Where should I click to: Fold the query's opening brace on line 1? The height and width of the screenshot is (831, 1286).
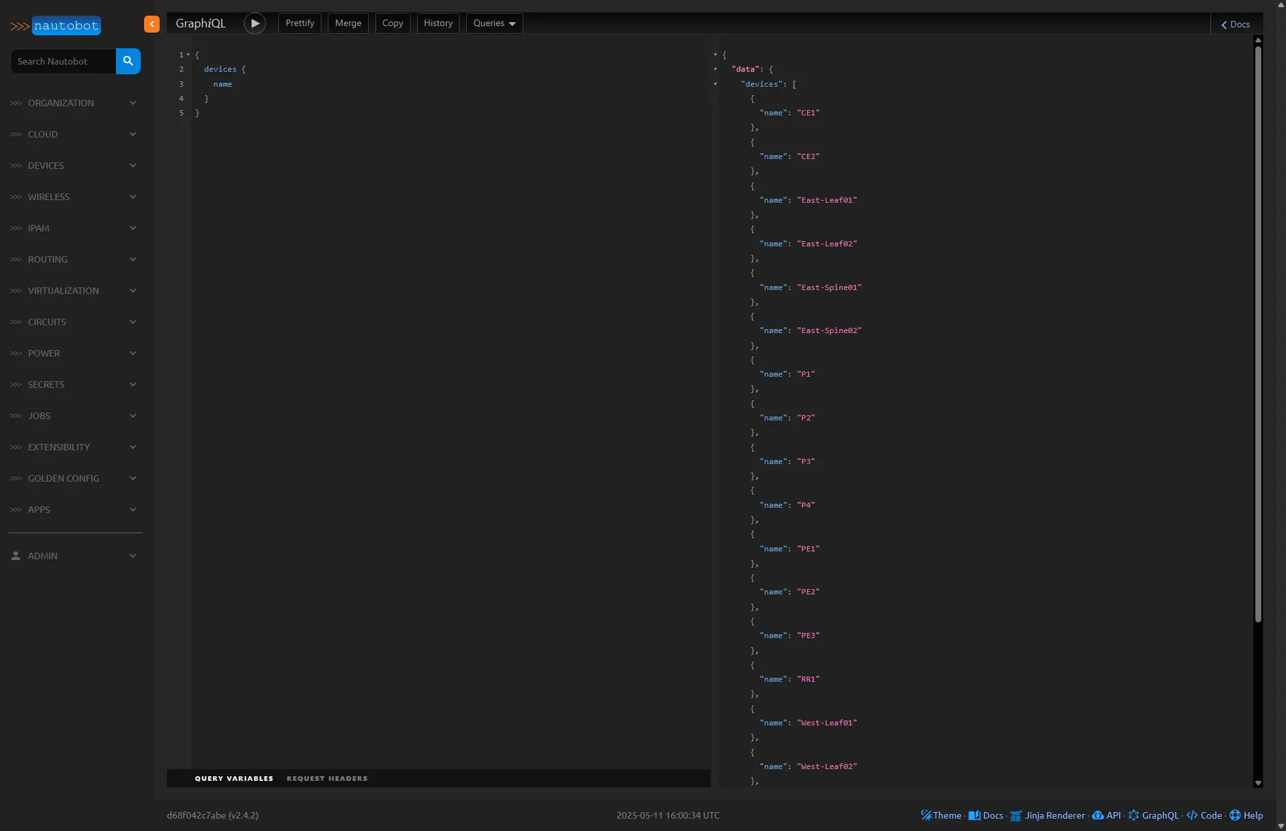pos(188,55)
